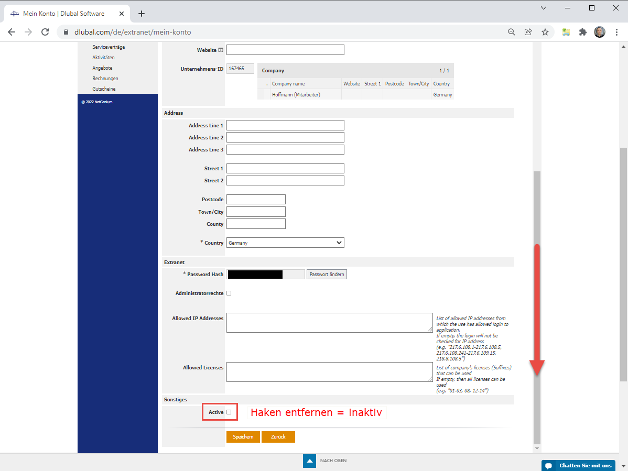Click the zoom magnifier icon in address bar
Image resolution: width=628 pixels, height=471 pixels.
tap(511, 31)
